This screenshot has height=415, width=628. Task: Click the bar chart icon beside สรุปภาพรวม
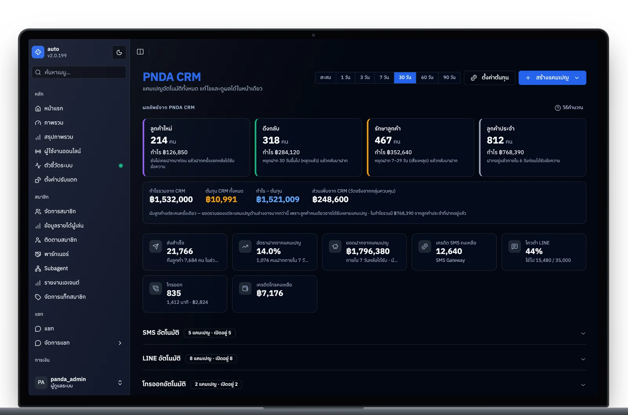[x=38, y=137]
